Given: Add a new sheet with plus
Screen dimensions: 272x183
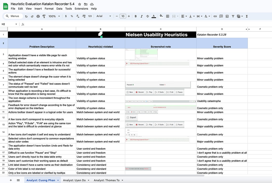Looking at the screenshot, I should tap(11, 180).
